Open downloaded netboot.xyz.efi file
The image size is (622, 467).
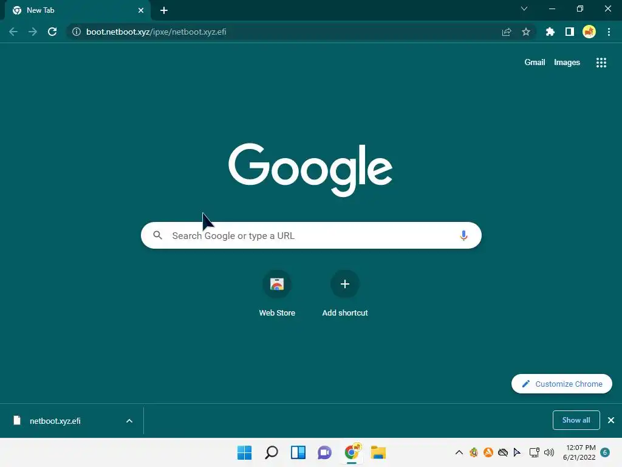pyautogui.click(x=55, y=421)
